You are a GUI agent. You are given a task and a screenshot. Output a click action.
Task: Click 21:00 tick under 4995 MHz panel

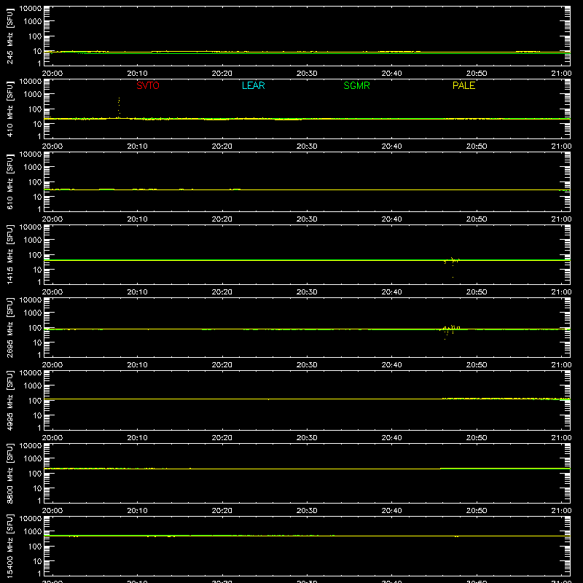click(561, 438)
